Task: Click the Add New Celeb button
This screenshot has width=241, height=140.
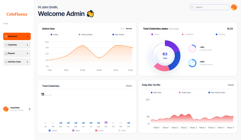Action: (x=17, y=62)
